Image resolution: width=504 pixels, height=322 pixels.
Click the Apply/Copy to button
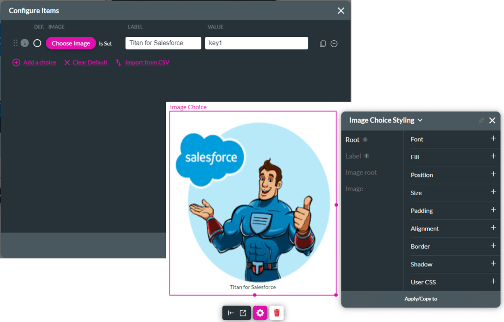[x=421, y=299]
